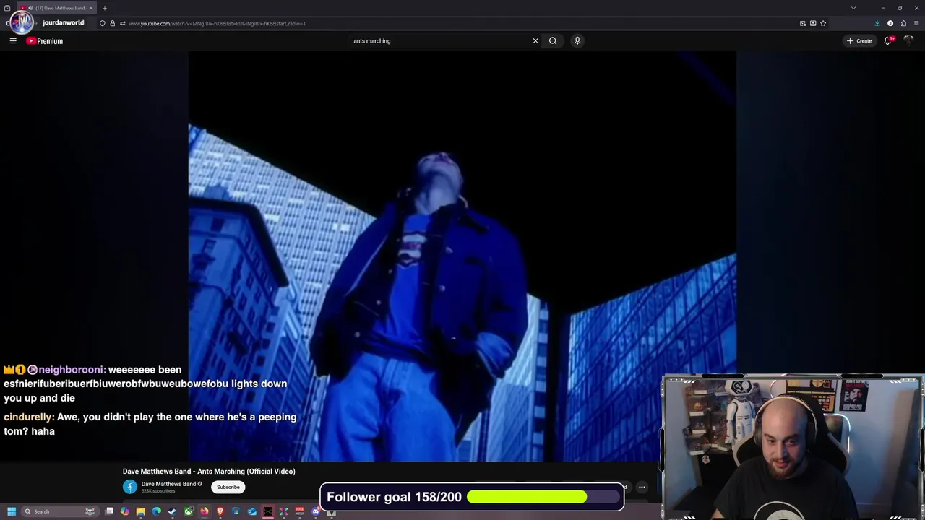Open the YouTube Create button
Screen dimensions: 925x520
(x=859, y=41)
